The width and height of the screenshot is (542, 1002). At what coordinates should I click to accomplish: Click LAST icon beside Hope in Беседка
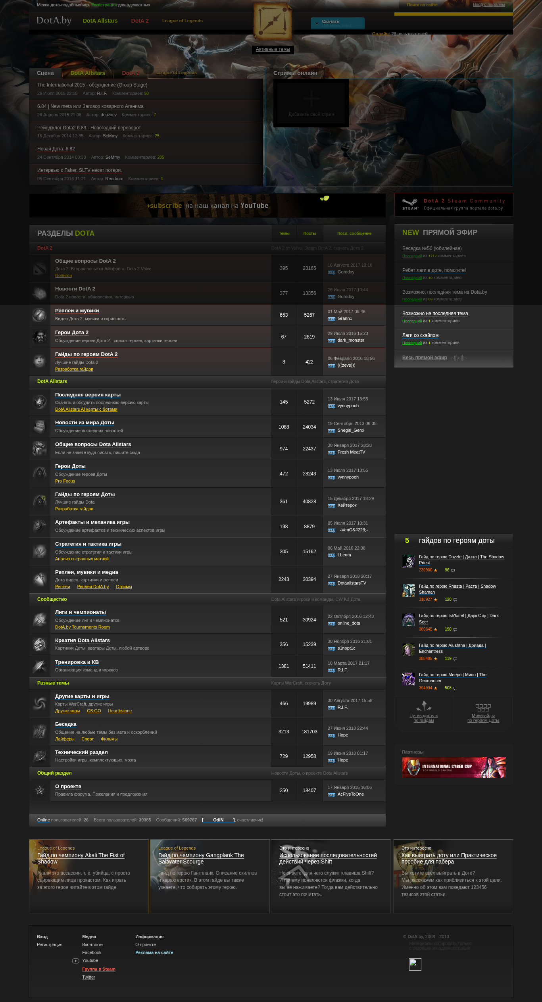pos(332,735)
